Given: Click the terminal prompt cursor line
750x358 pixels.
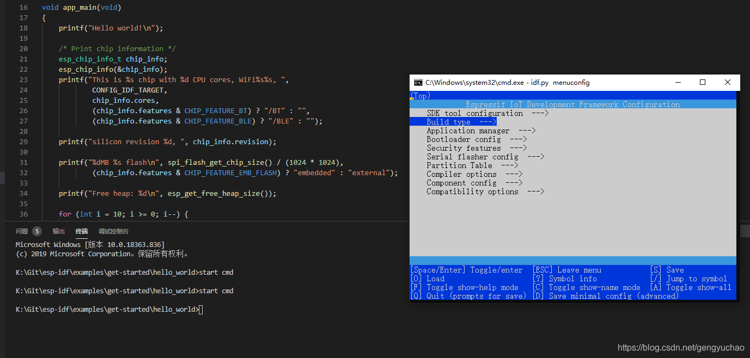Looking at the screenshot, I should click(109, 310).
